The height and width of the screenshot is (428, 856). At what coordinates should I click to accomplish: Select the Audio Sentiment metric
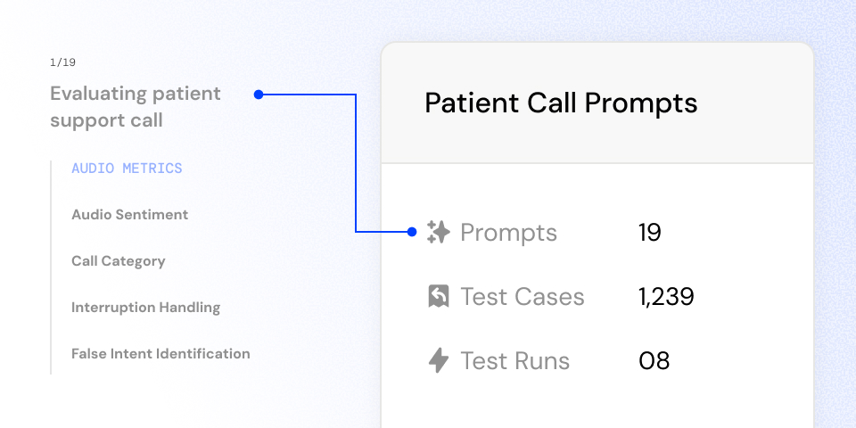coord(129,215)
